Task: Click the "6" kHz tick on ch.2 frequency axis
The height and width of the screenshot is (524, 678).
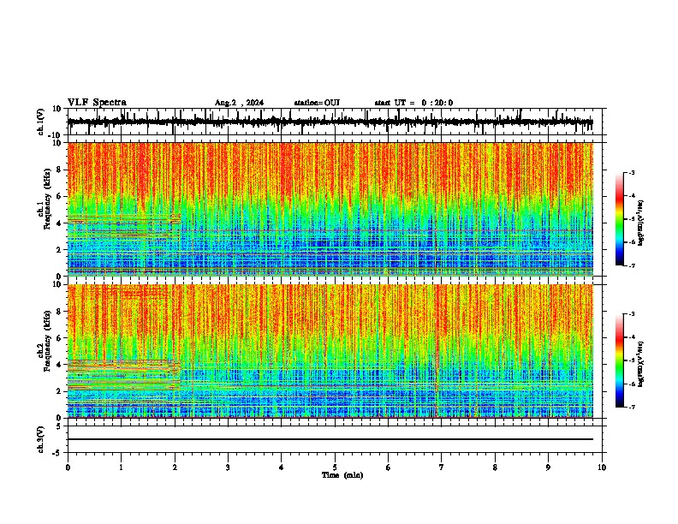Action: pos(60,338)
